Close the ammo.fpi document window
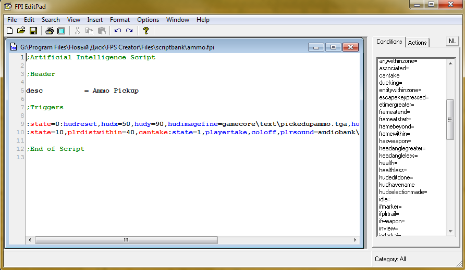The image size is (465, 270). [x=350, y=47]
